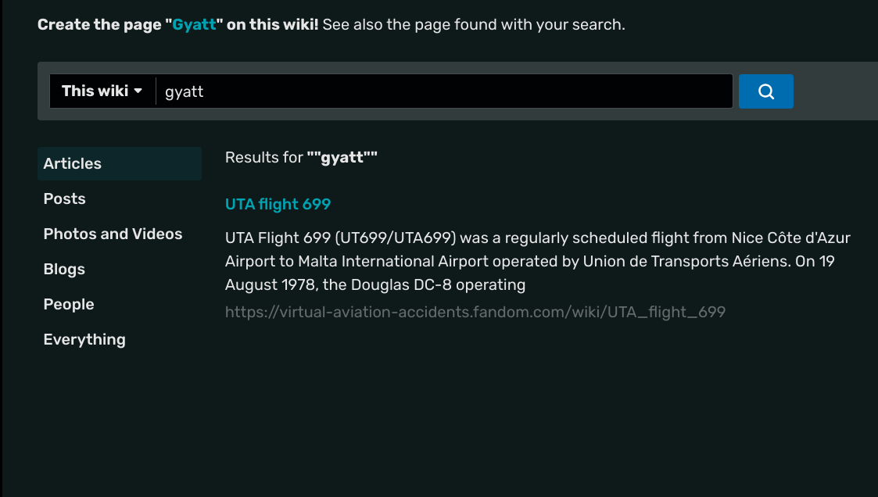Open the "This wiki" scope dropdown

(102, 91)
